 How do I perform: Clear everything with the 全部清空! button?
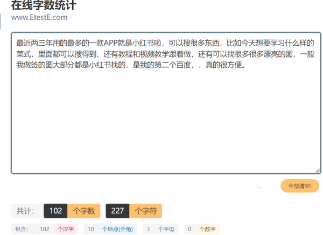300,186
